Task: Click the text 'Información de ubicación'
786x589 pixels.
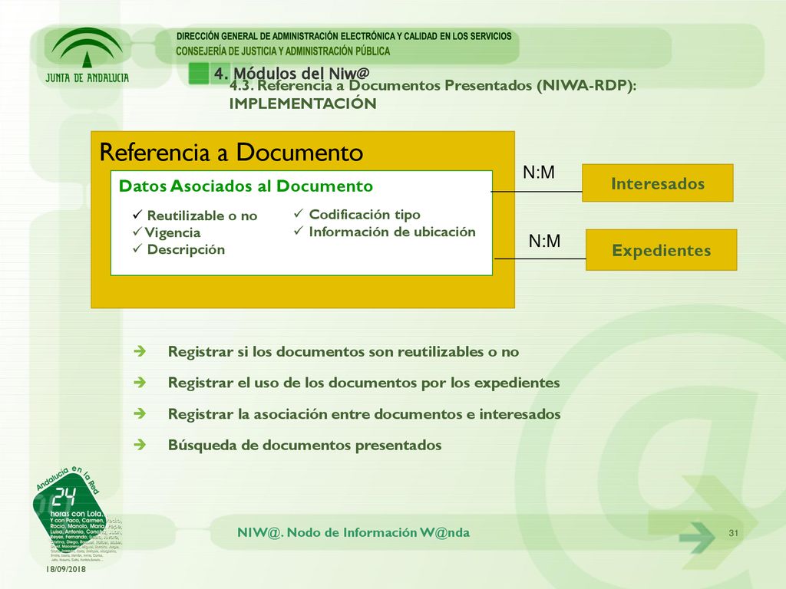Action: (x=392, y=232)
